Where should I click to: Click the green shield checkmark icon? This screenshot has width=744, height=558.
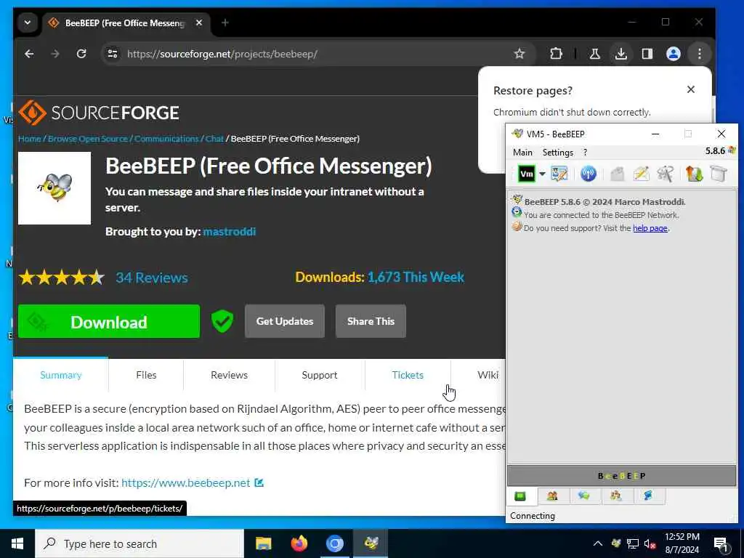coord(222,321)
